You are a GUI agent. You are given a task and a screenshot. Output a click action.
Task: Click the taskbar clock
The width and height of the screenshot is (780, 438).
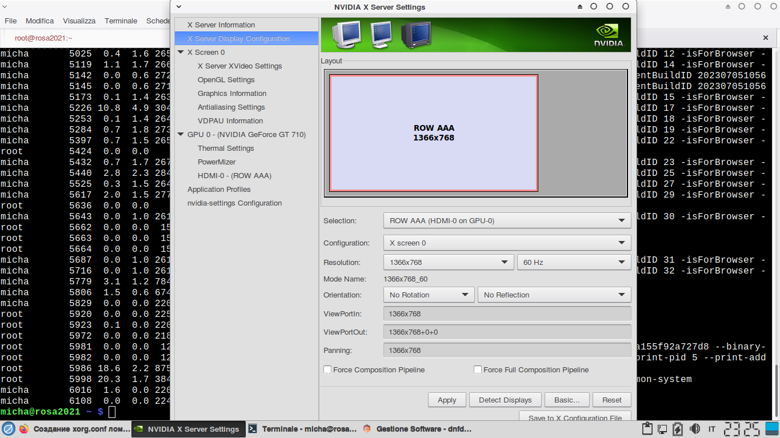742,429
